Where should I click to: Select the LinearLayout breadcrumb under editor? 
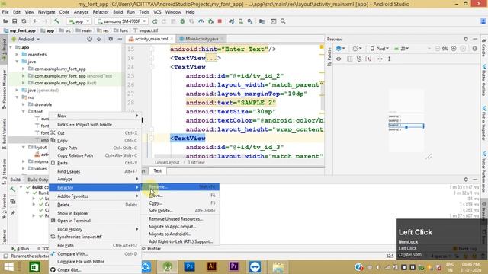tap(167, 162)
